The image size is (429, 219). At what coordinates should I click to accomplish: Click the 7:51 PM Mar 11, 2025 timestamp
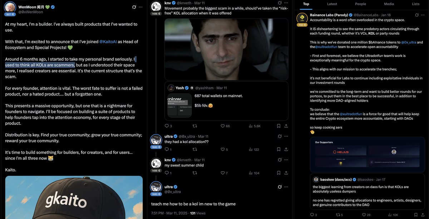tap(169, 213)
